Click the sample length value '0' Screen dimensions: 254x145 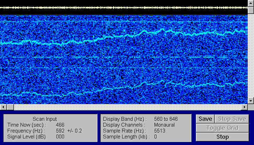(156, 137)
